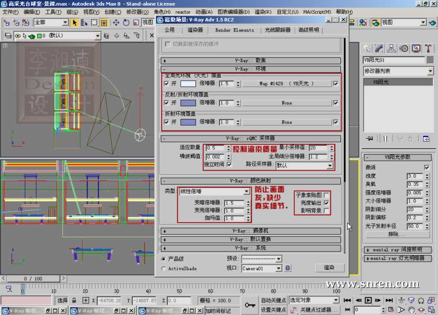Switch to the Renderer tab
Image resolution: width=438 pixels, height=315 pixels.
(x=195, y=30)
